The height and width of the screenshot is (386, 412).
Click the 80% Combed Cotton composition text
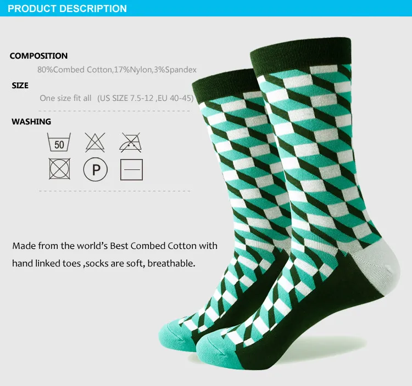click(117, 70)
